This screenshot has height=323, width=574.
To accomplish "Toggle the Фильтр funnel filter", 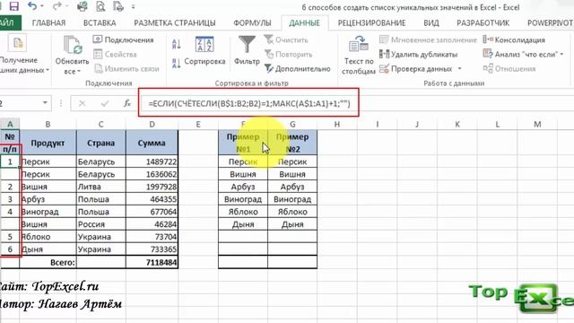I will click(247, 45).
